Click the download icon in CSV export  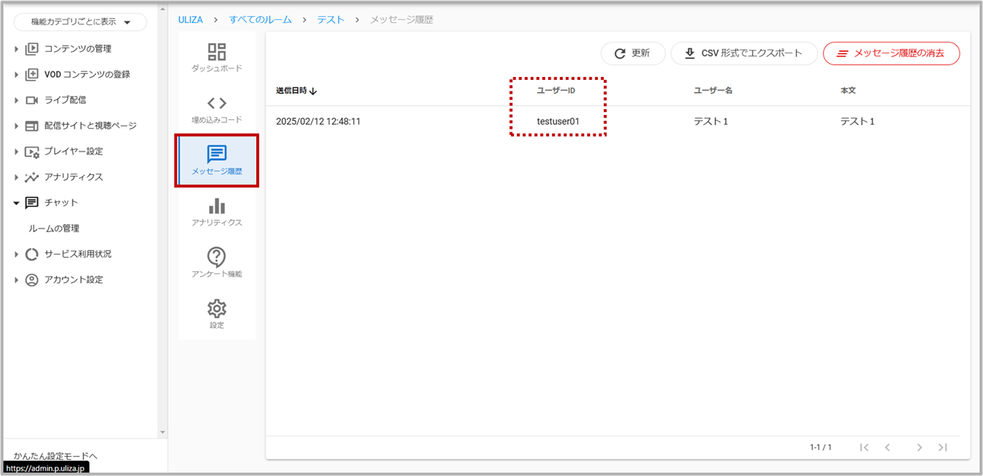[690, 53]
